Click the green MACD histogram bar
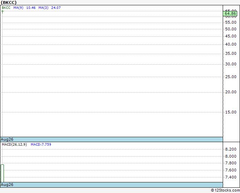The image size is (240, 193). tap(2, 173)
